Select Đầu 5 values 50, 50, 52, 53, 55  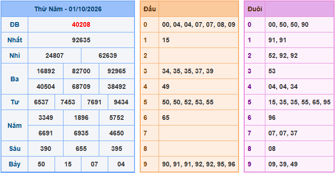click(188, 102)
